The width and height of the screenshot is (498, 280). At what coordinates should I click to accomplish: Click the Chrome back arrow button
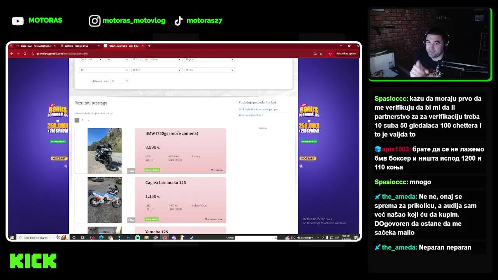12,54
